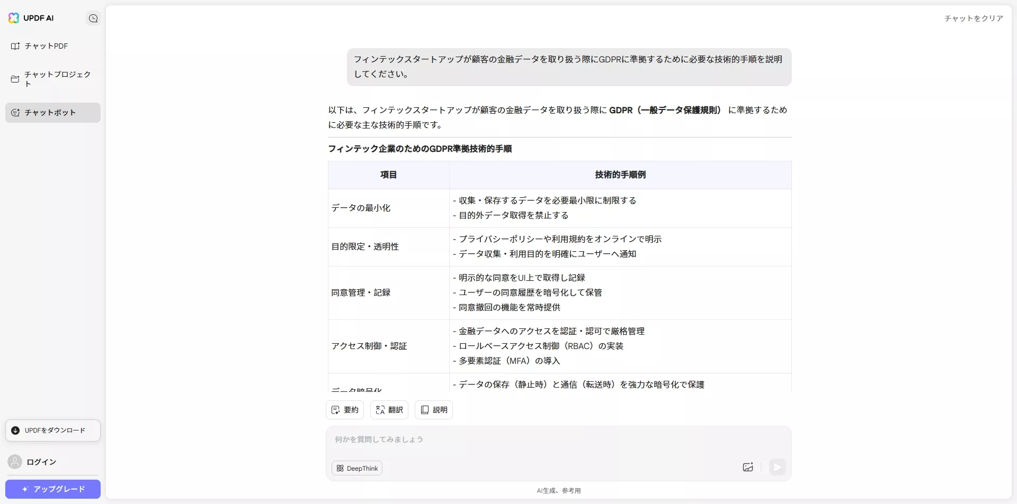Click text ロールベースアクセス制御（RBAC）の実装
This screenshot has height=504, width=1017.
pos(541,346)
